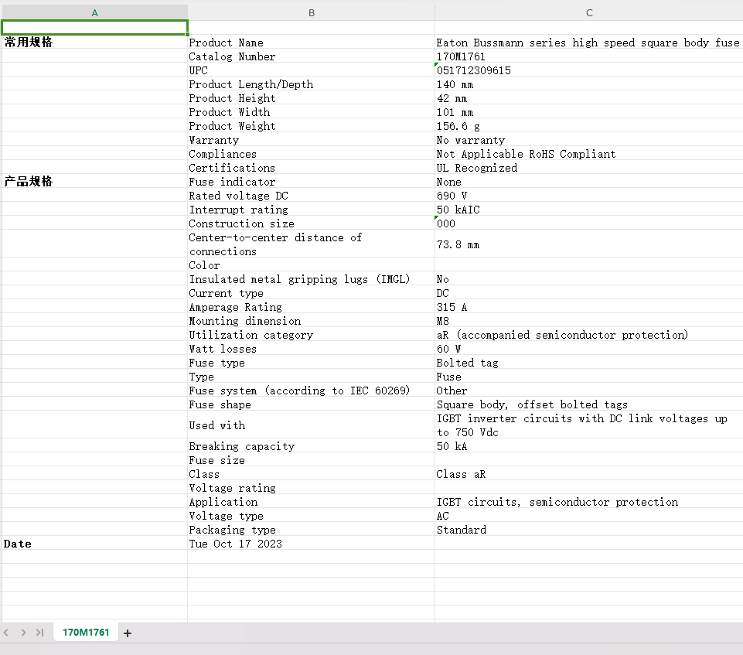Click the '690 V' value cell

(589, 196)
